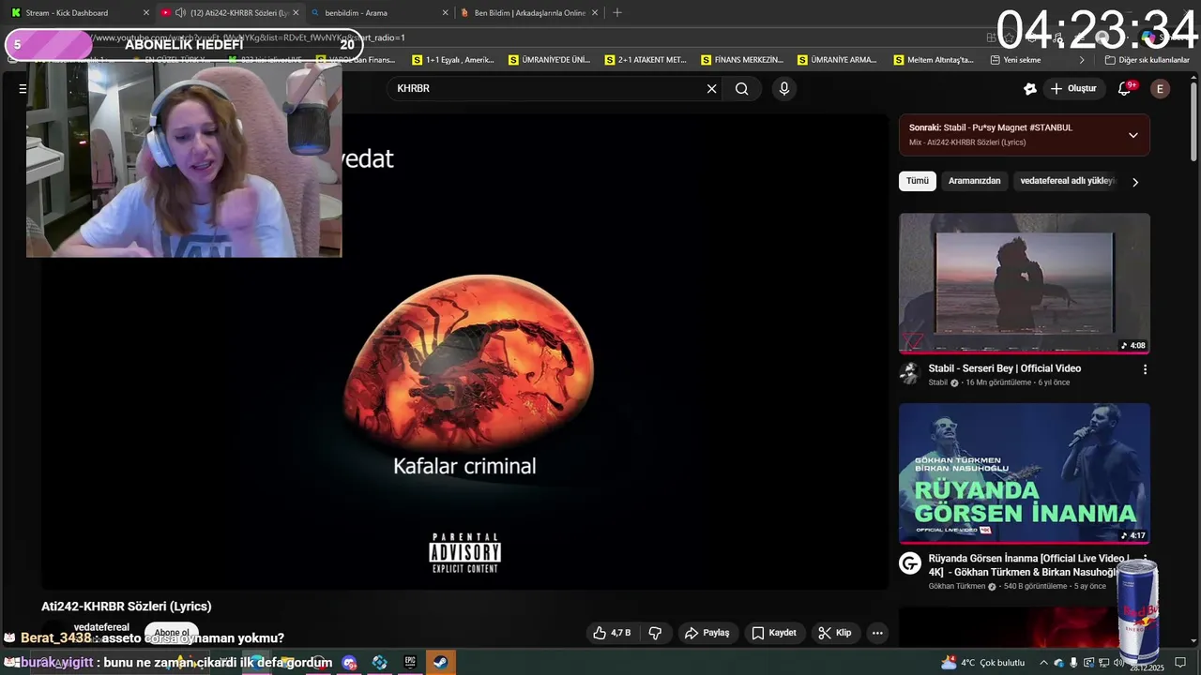Show hidden system tray icons
The image size is (1201, 675).
coord(1043,662)
